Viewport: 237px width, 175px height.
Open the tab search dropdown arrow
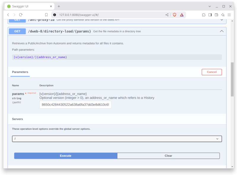click(210, 6)
